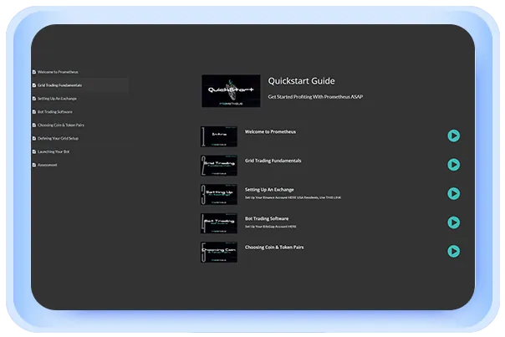Open the Bot Trading lesson 4 thumbnail
Viewport: 505px width, 337px height.
(x=219, y=223)
